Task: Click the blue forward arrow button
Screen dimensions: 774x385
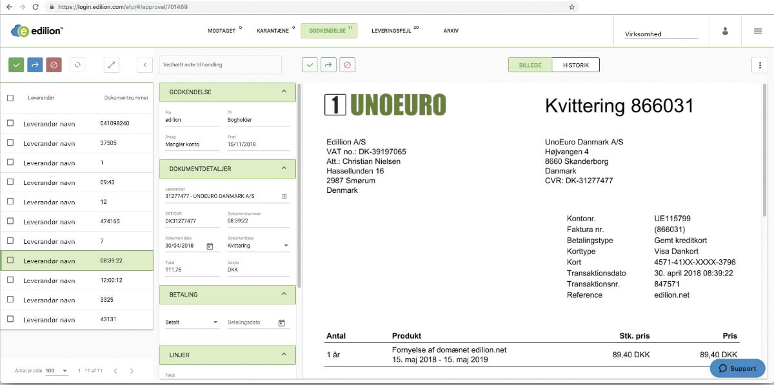Action: 35,64
